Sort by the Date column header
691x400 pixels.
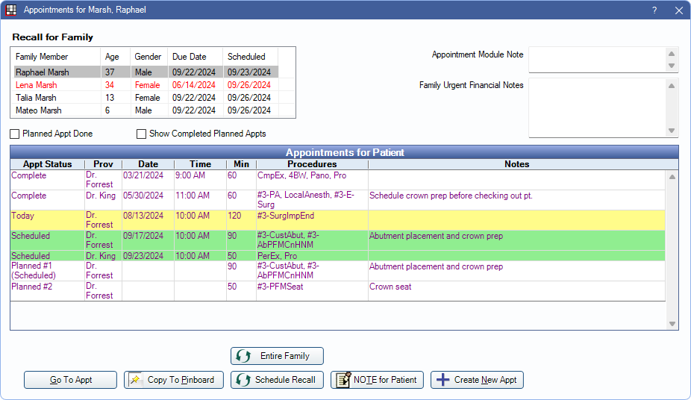tap(148, 164)
